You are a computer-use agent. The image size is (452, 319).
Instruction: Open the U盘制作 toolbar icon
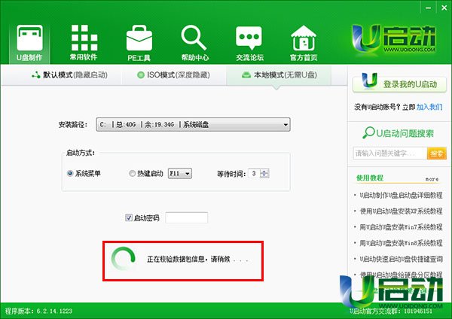pos(29,43)
